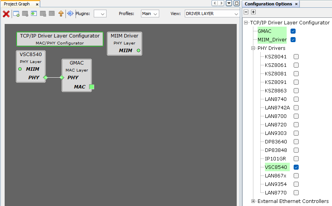The image size is (332, 206).
Task: Enable the LAN867x checkbox
Action: point(296,175)
